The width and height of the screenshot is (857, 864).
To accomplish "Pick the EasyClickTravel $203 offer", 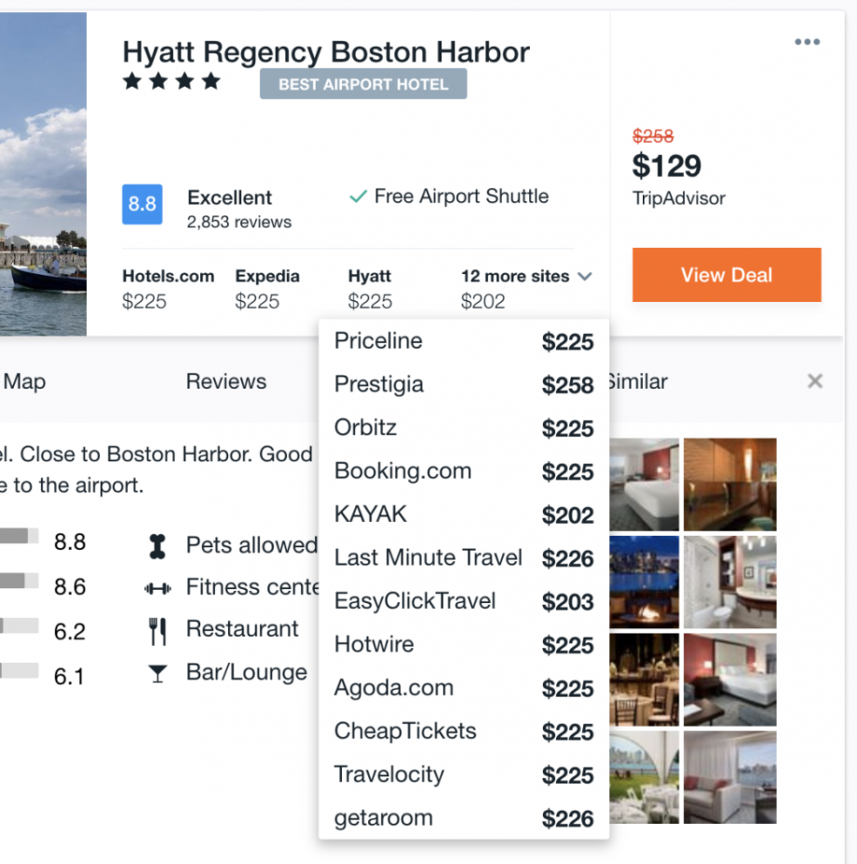I will coord(463,601).
